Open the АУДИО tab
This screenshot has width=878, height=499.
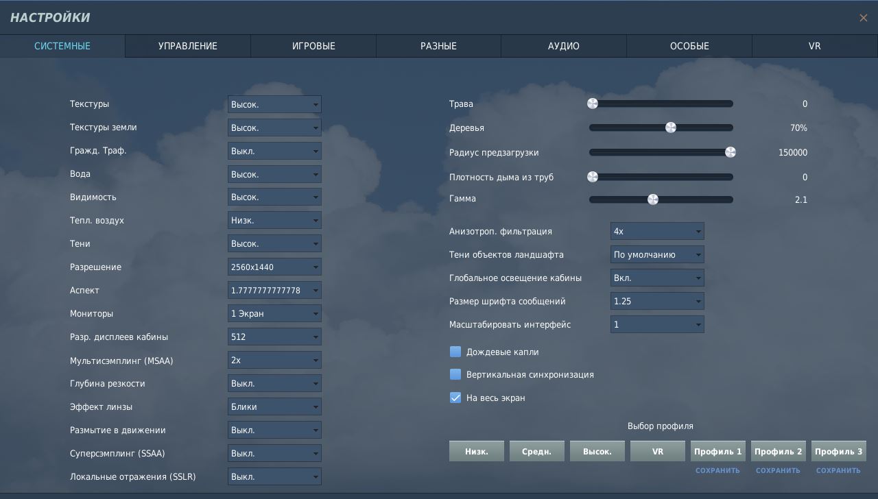tap(564, 46)
